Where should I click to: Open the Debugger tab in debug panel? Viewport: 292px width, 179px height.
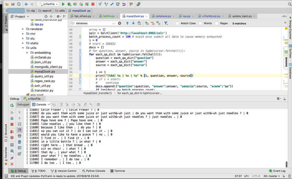tap(23, 105)
